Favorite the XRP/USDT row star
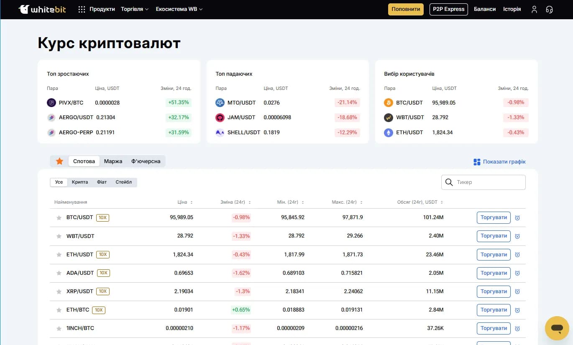The width and height of the screenshot is (573, 345). 59,291
